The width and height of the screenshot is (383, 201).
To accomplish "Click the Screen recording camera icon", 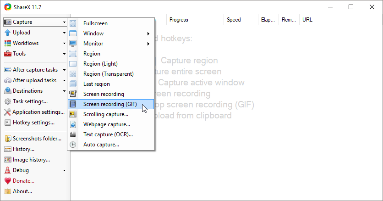I will (73, 94).
